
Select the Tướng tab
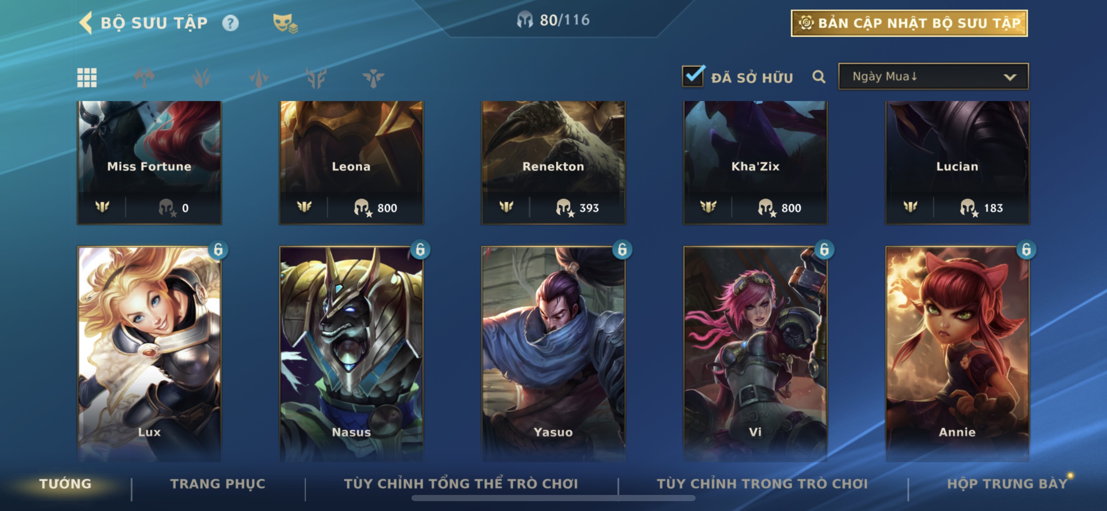pos(65,483)
